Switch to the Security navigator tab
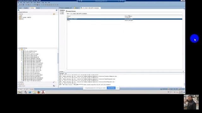 [38, 8]
